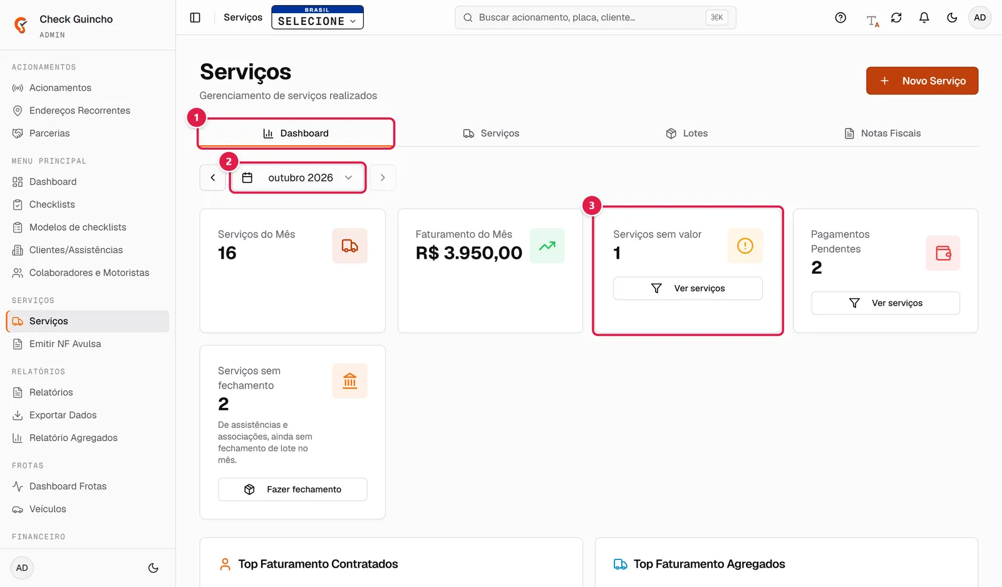Screen dimensions: 1002x587
Task: Click the warning icon on Serviços sem valor
Action: (x=745, y=246)
